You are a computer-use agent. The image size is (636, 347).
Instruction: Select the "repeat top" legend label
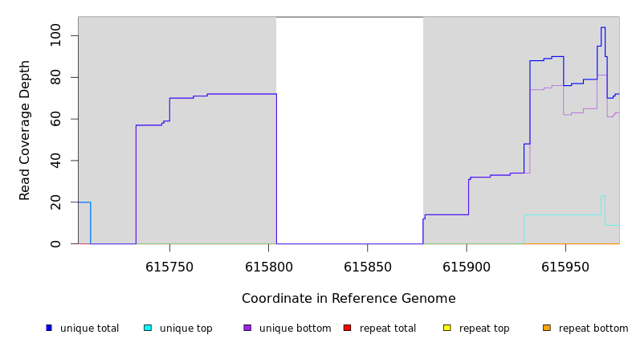click(x=484, y=329)
